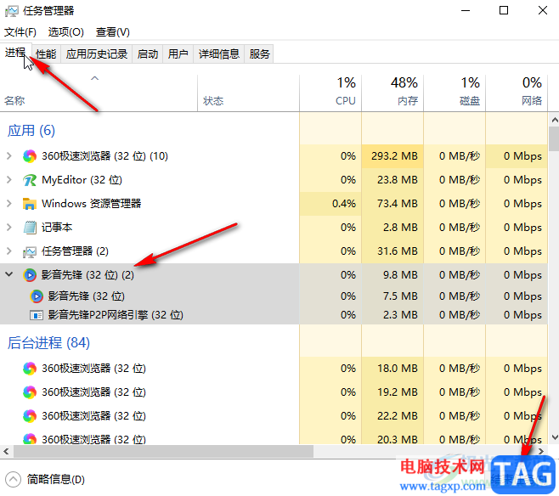559x496 pixels.
Task: Click the 9.8 MB memory cell
Action: tap(392, 275)
